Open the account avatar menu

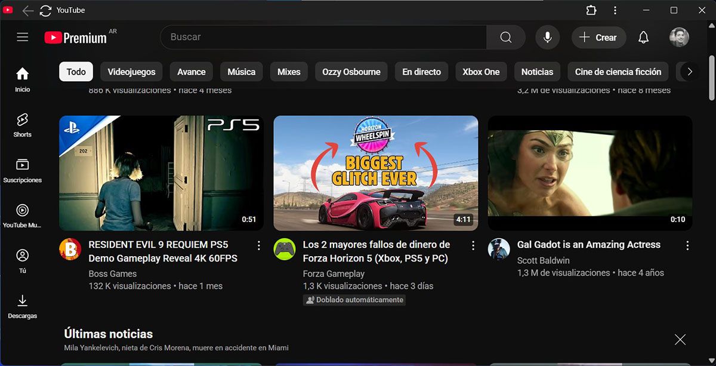679,37
